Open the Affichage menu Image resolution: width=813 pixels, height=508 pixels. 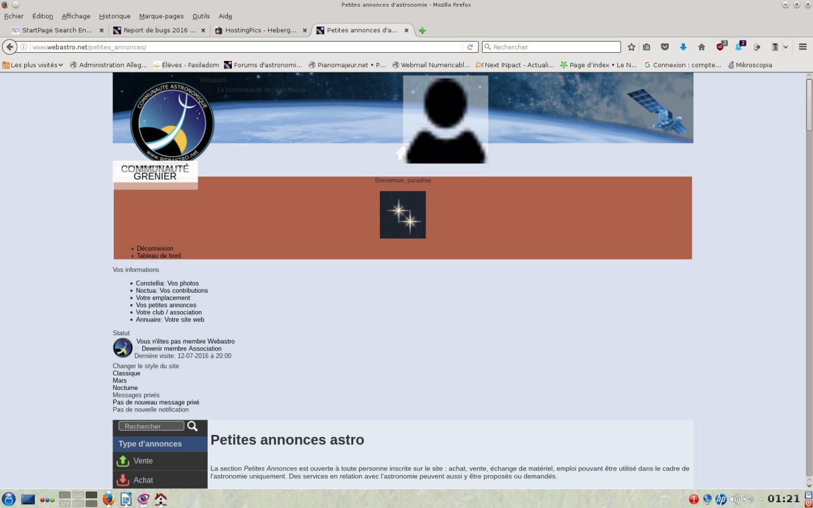76,16
